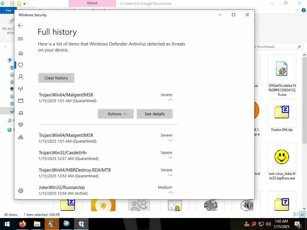Open the Family options icon
The width and height of the screenshot is (307, 230).
click(x=21, y=137)
